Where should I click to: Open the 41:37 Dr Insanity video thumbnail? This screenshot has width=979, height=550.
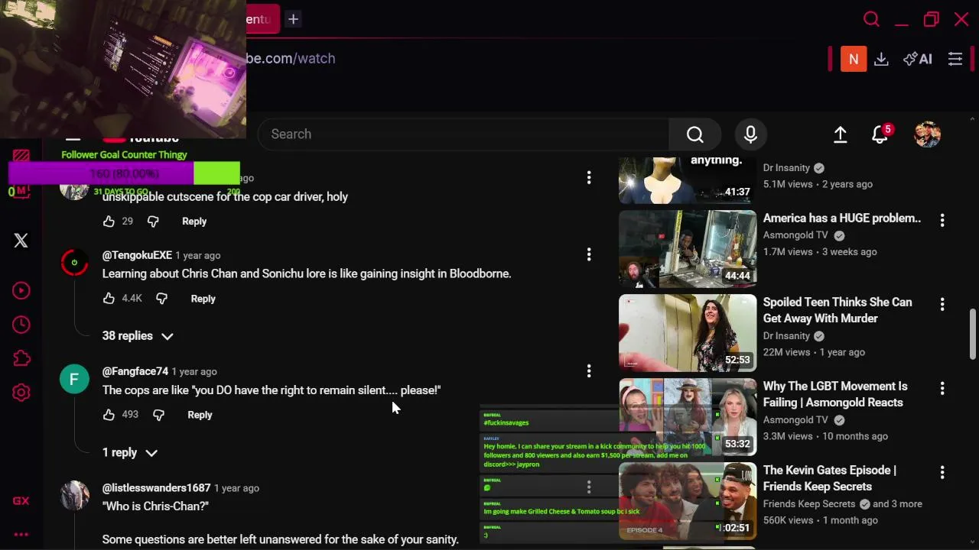click(688, 180)
